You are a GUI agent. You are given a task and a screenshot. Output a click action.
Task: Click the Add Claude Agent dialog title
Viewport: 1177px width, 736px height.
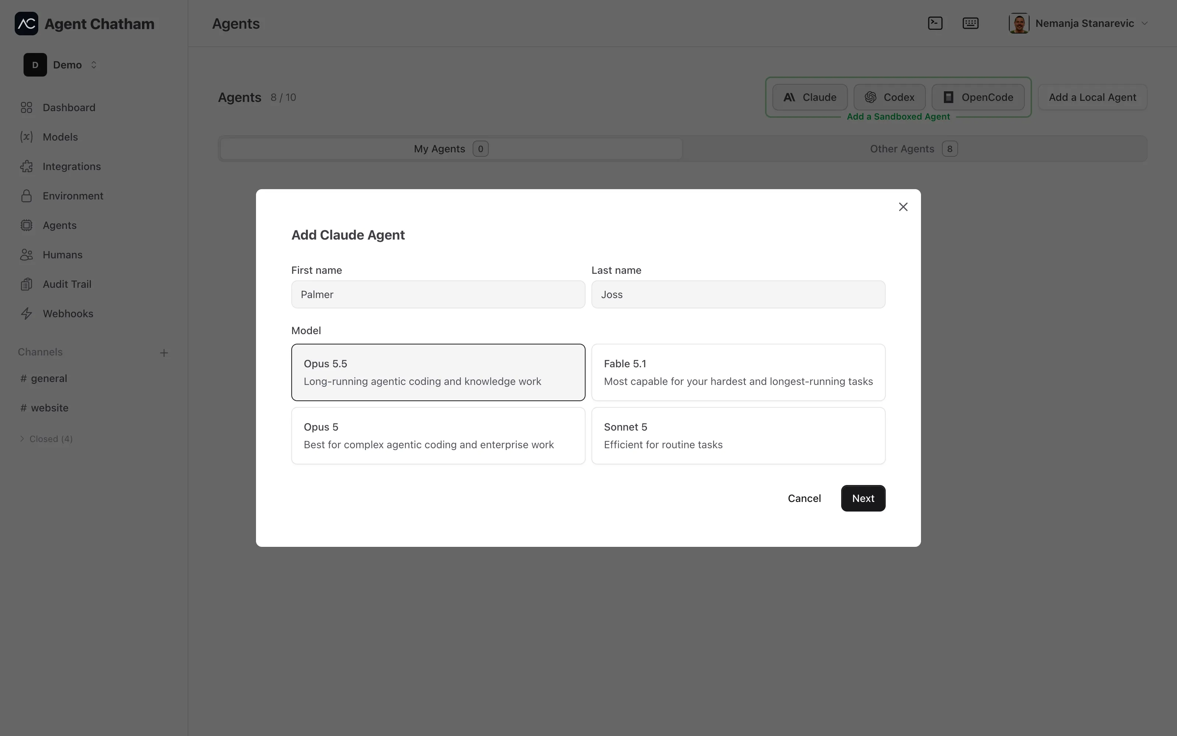point(348,235)
